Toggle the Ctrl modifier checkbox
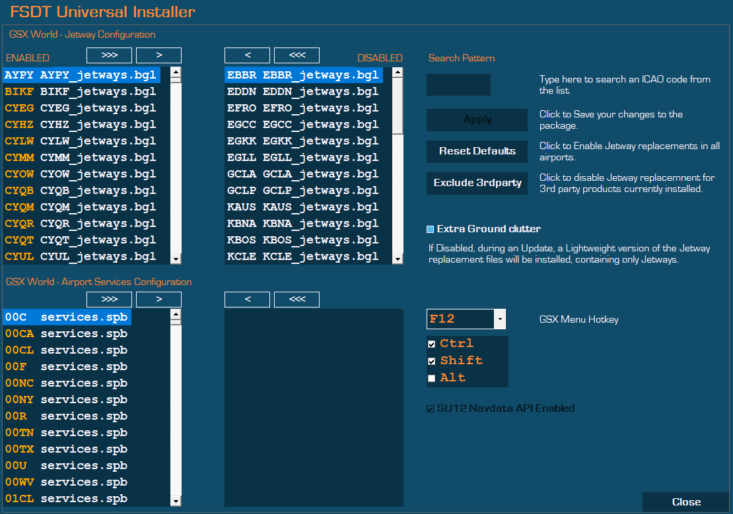 [431, 344]
